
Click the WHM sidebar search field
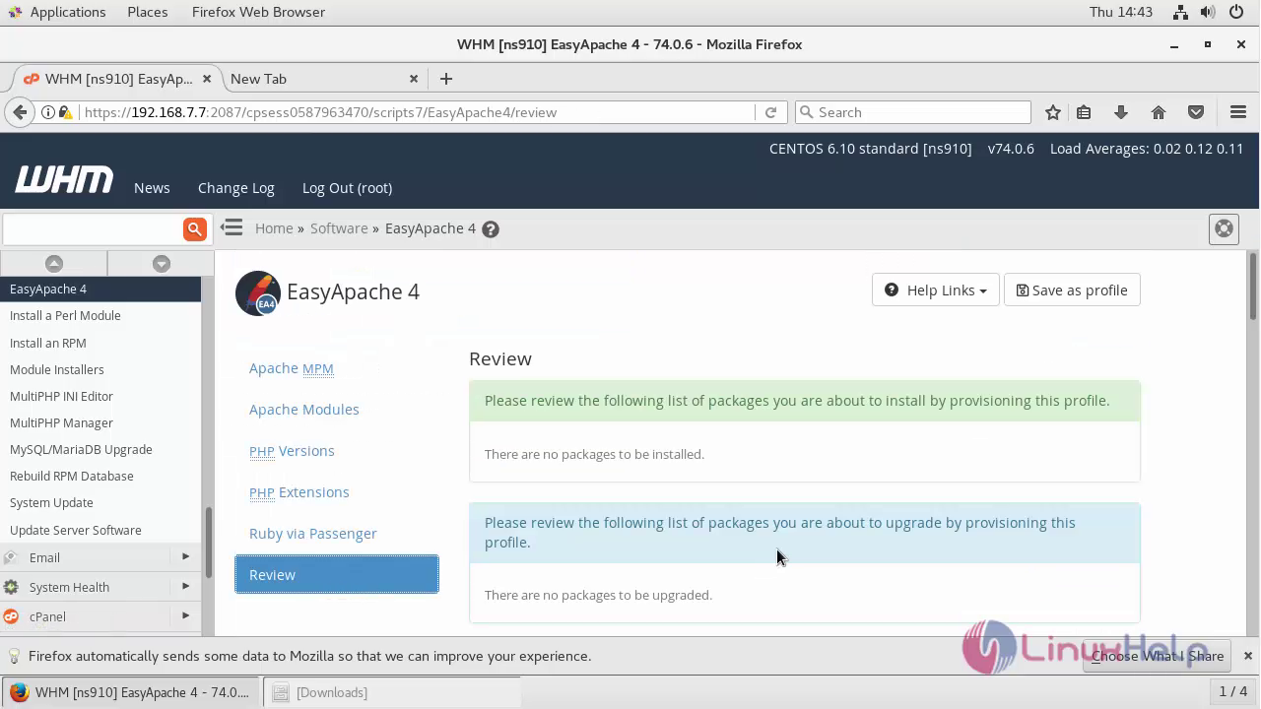coord(93,228)
